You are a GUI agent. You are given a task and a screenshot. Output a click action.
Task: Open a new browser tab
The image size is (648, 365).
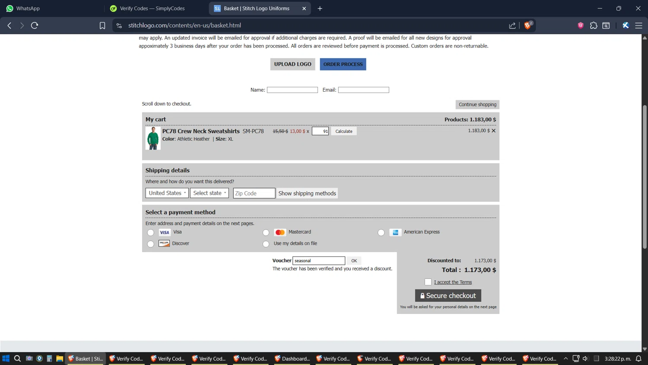click(x=320, y=8)
